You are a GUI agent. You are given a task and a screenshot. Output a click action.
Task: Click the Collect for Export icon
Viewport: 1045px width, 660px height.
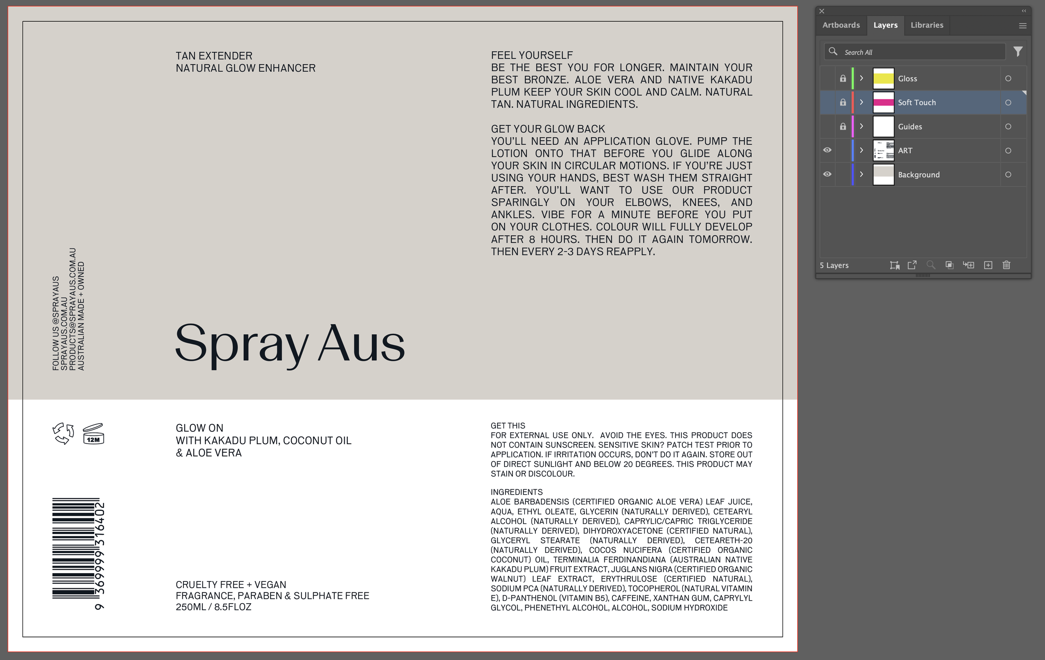[x=895, y=265]
